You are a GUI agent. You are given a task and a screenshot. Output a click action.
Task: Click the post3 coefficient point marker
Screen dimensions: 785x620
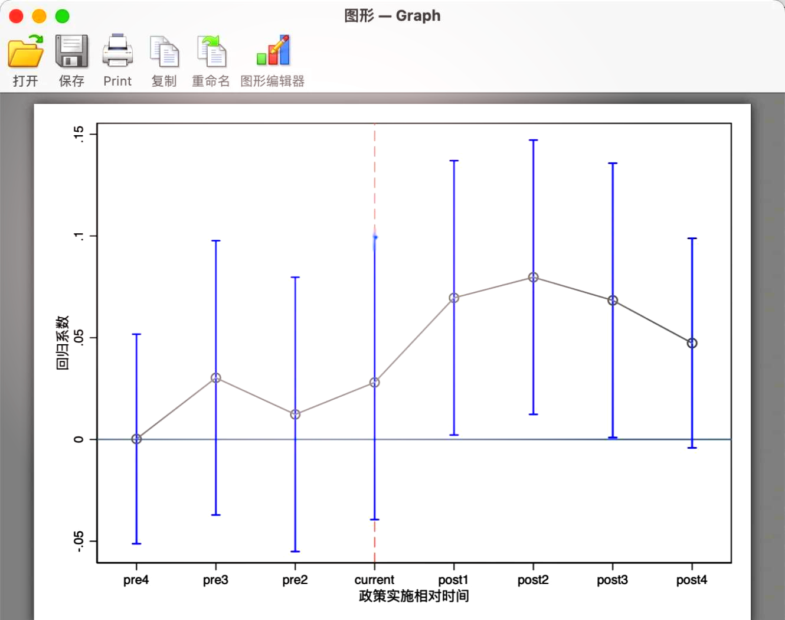613,301
